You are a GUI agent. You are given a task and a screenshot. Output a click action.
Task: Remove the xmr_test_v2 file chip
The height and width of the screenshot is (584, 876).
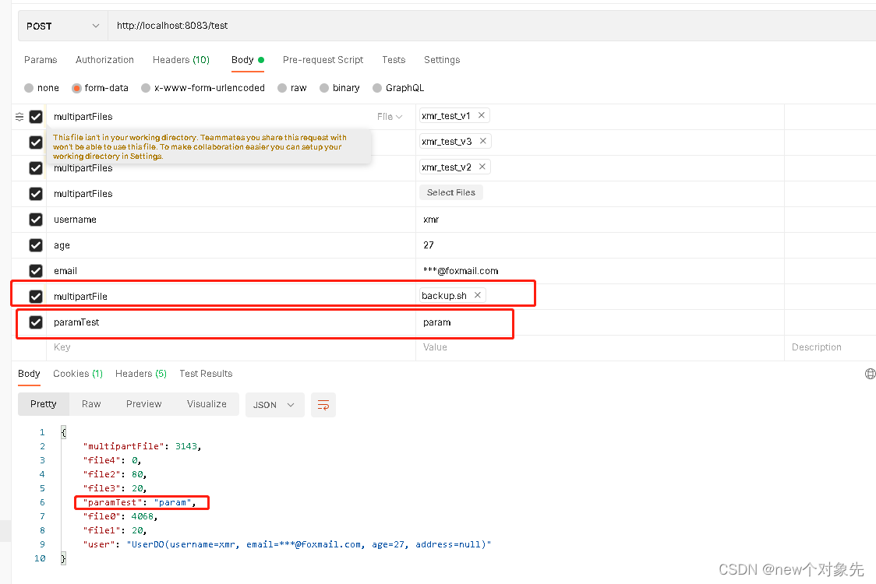click(483, 167)
